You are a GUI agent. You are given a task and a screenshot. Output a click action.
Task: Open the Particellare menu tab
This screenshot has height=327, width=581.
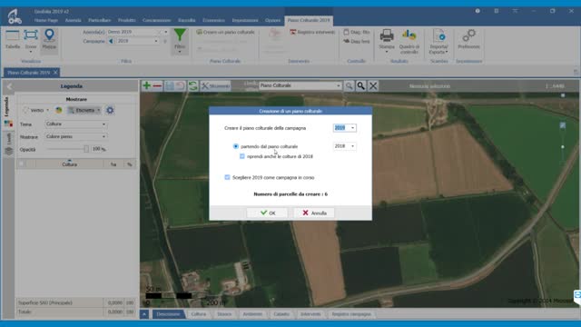pos(99,20)
